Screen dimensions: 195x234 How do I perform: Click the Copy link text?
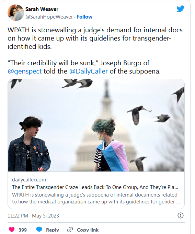coord(88,230)
